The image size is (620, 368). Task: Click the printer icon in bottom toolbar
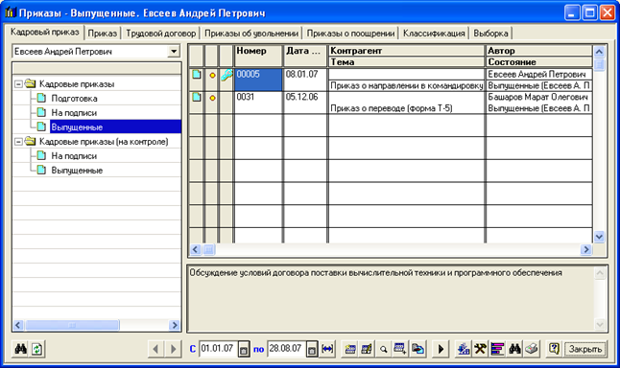click(532, 349)
